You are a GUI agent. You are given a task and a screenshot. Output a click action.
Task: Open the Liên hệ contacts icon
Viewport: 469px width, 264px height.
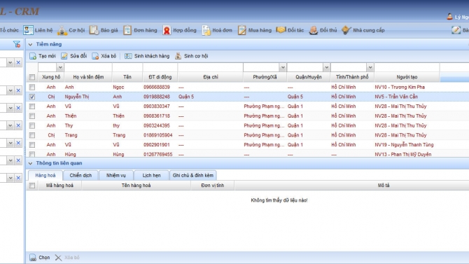click(28, 30)
